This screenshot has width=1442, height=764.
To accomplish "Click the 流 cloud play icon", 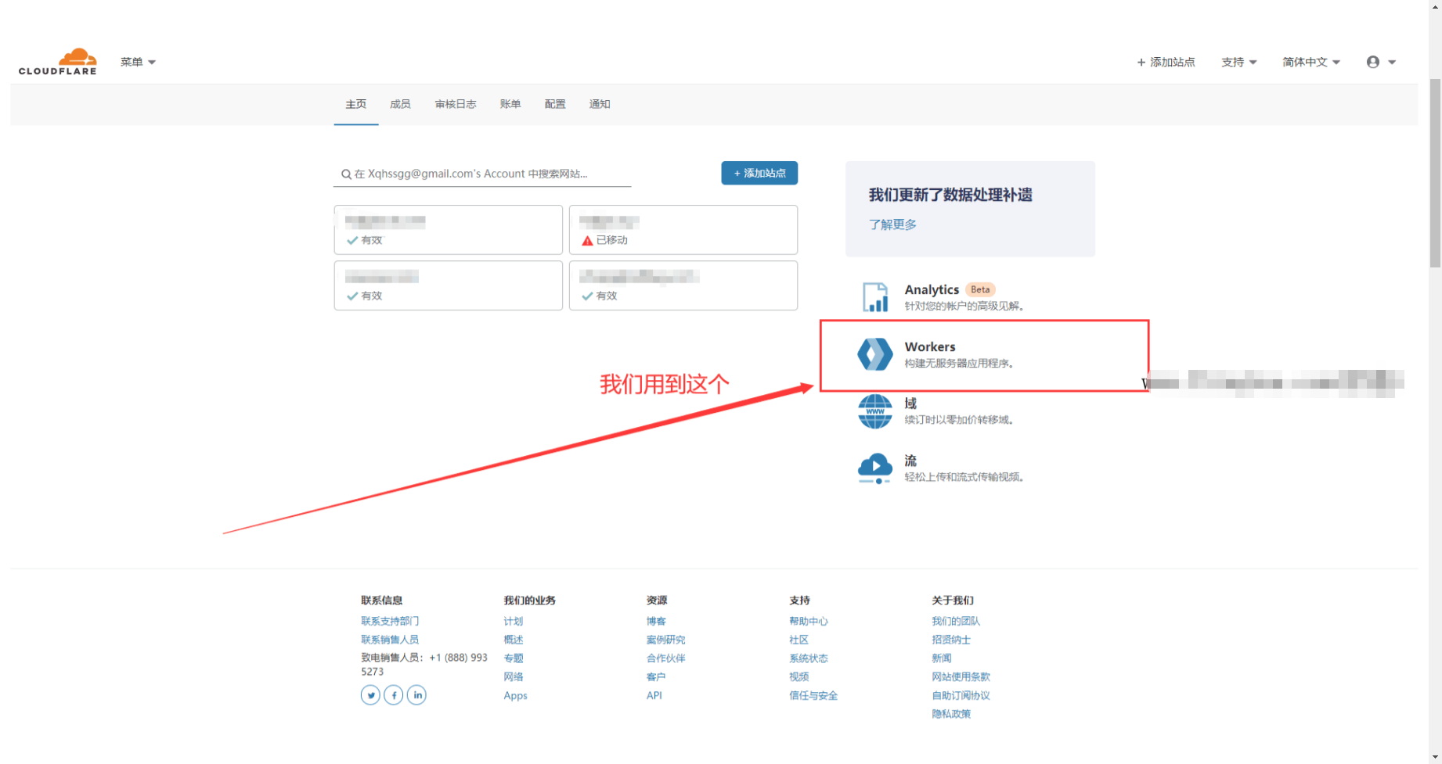I will (x=875, y=468).
